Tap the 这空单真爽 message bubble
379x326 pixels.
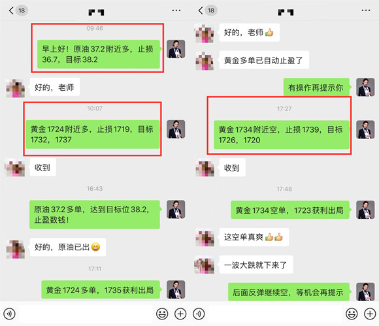254,237
